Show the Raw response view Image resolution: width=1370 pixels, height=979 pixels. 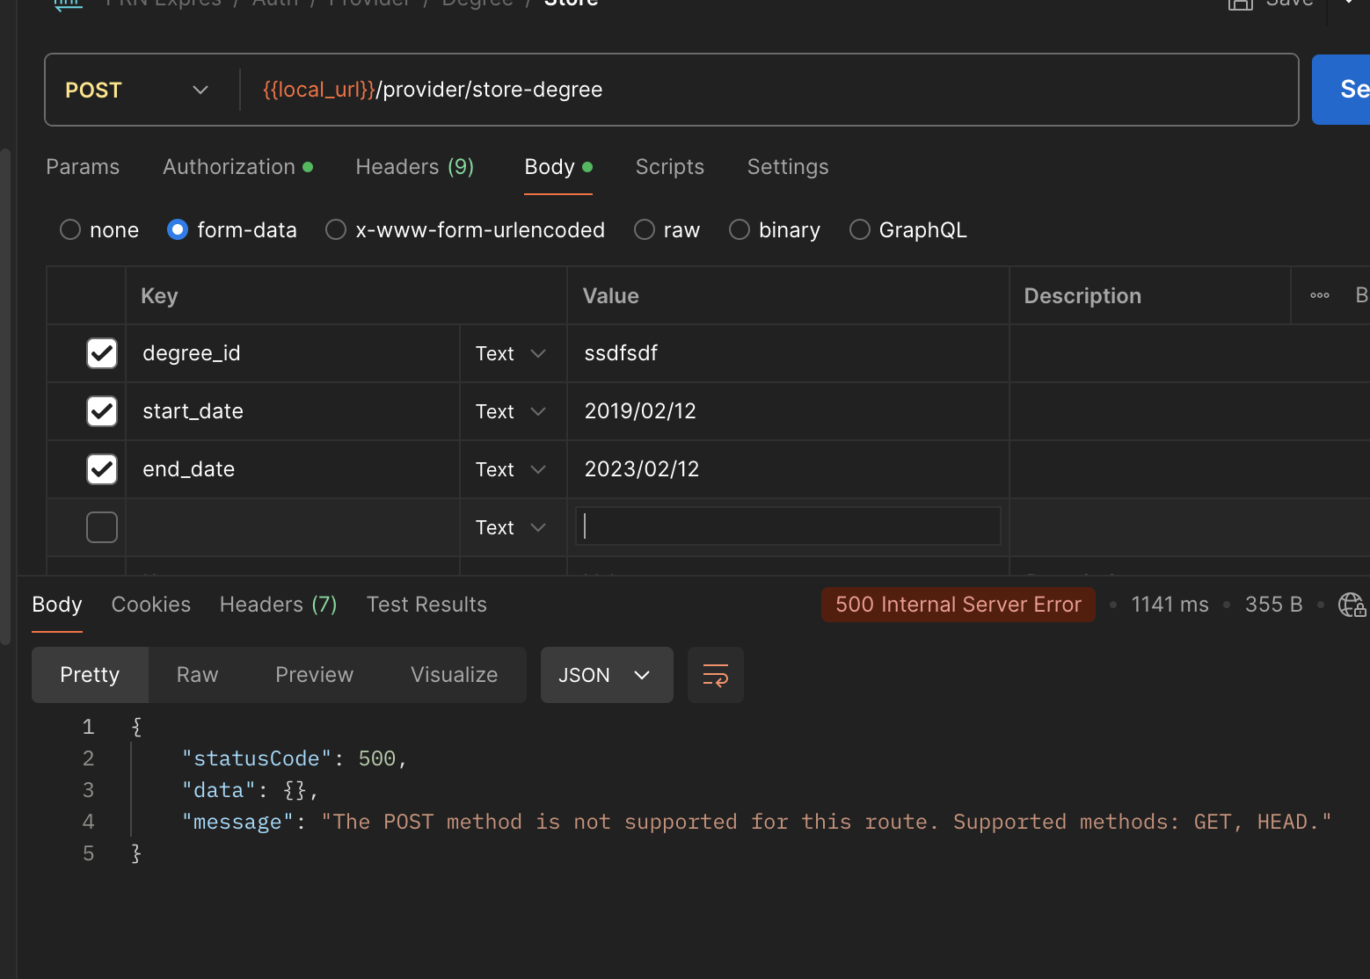coord(197,675)
